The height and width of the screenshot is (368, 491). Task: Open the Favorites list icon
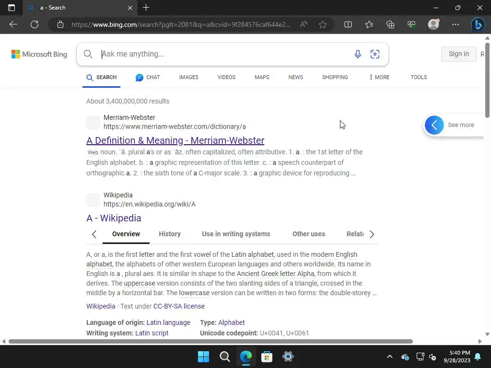point(369,24)
